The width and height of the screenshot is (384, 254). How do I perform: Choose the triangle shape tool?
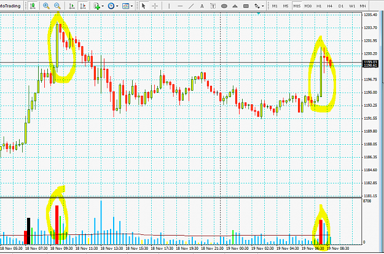click(235, 6)
